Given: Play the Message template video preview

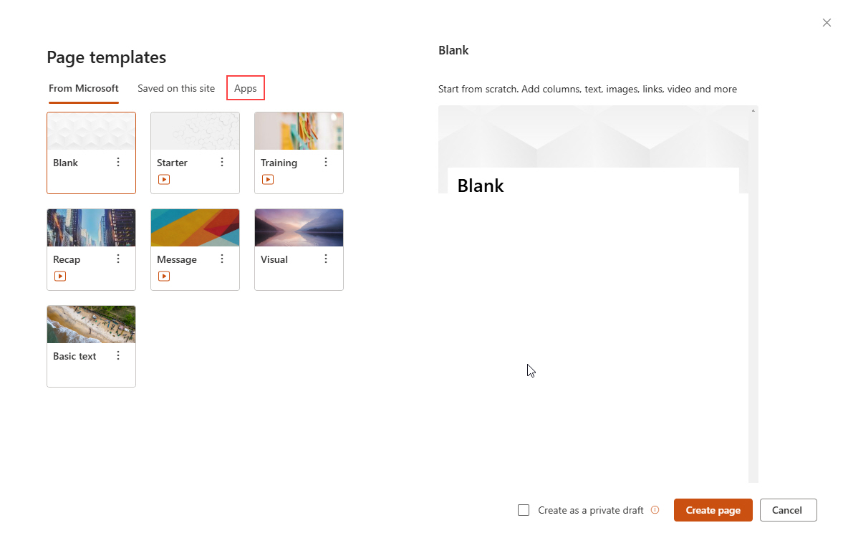Looking at the screenshot, I should [164, 277].
